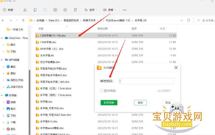The height and width of the screenshot is (135, 215).
Task: Open 最近 under WPS网盘
Action: tap(11, 67)
